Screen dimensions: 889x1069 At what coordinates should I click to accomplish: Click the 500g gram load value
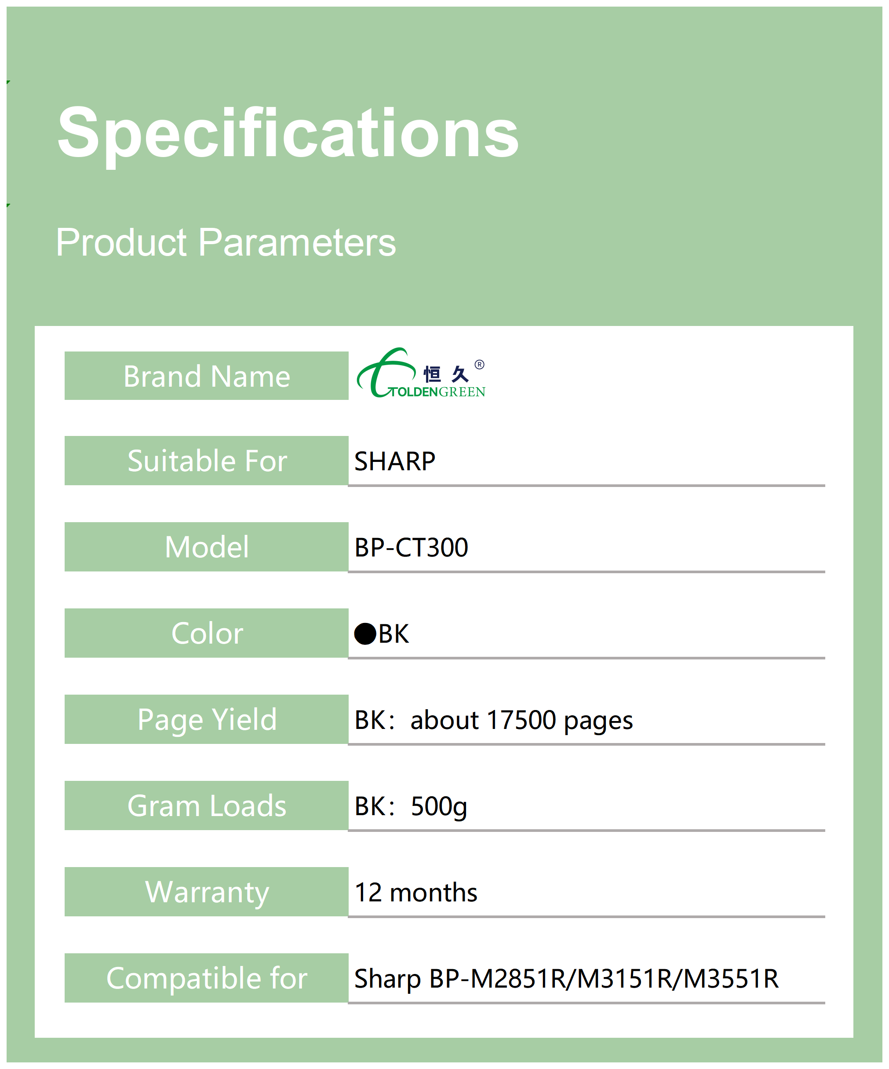pos(439,806)
